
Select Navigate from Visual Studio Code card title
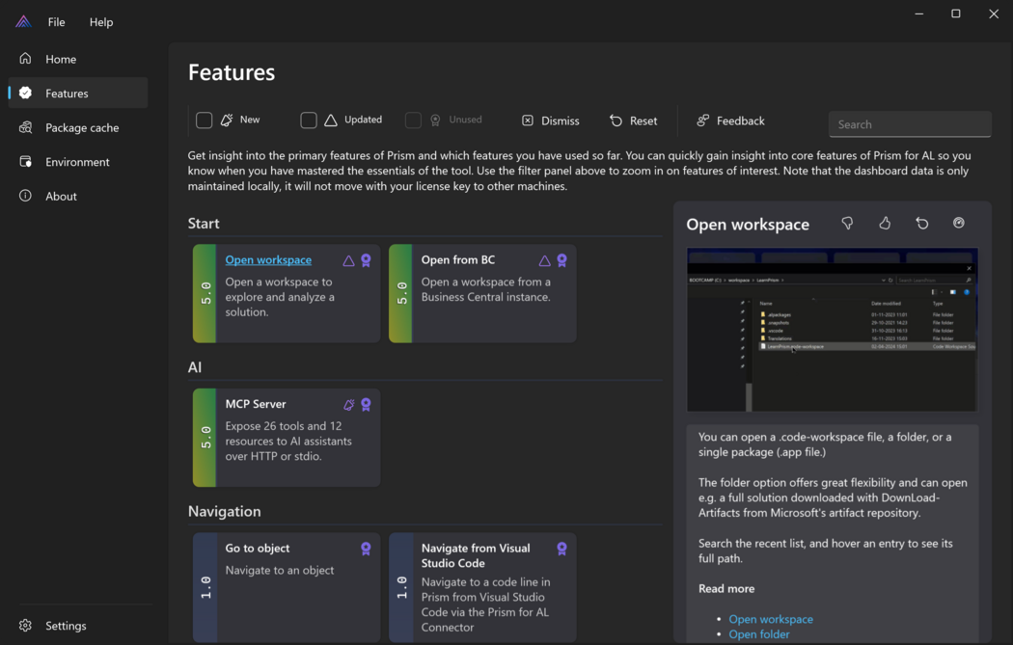[476, 555]
